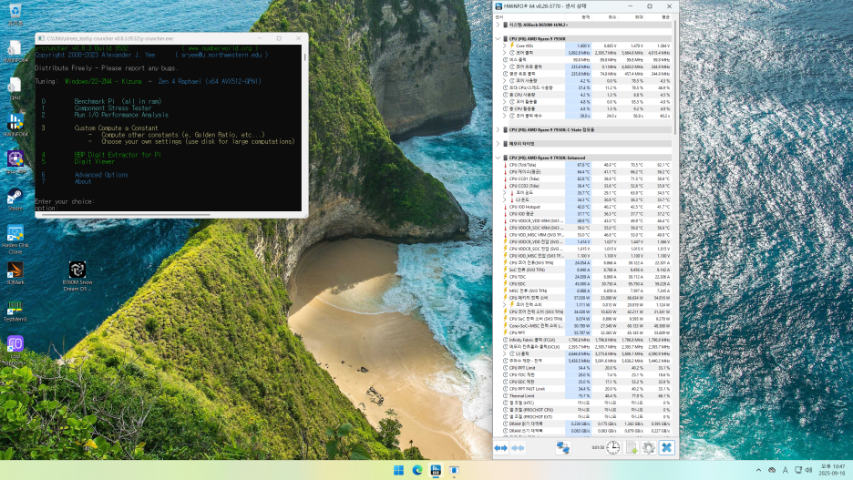Click y-cruncher console horizontal scrollbar
853x480 pixels.
click(x=126, y=215)
